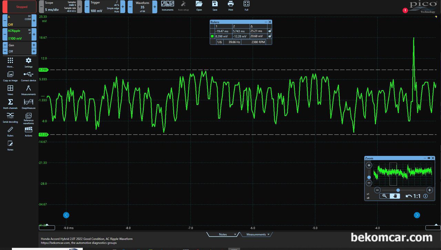Reset zoom with 1:1 button
This screenshot has width=441, height=250.
(417, 196)
